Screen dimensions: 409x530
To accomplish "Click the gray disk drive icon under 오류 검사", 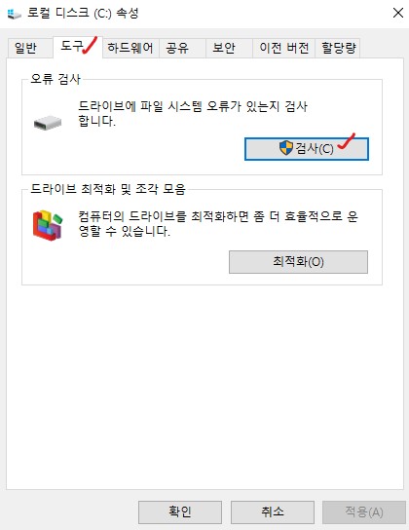I will (x=48, y=123).
